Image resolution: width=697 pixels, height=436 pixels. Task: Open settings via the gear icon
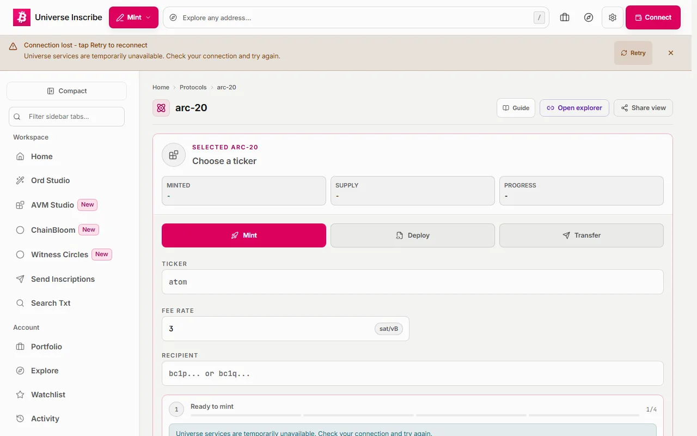pyautogui.click(x=613, y=17)
